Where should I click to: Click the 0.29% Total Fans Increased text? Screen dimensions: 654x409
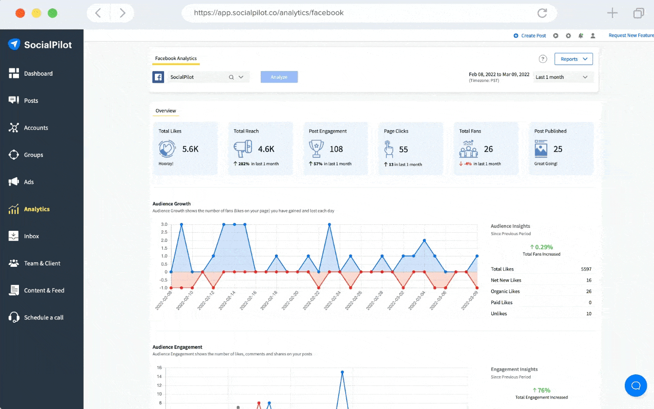coord(541,250)
